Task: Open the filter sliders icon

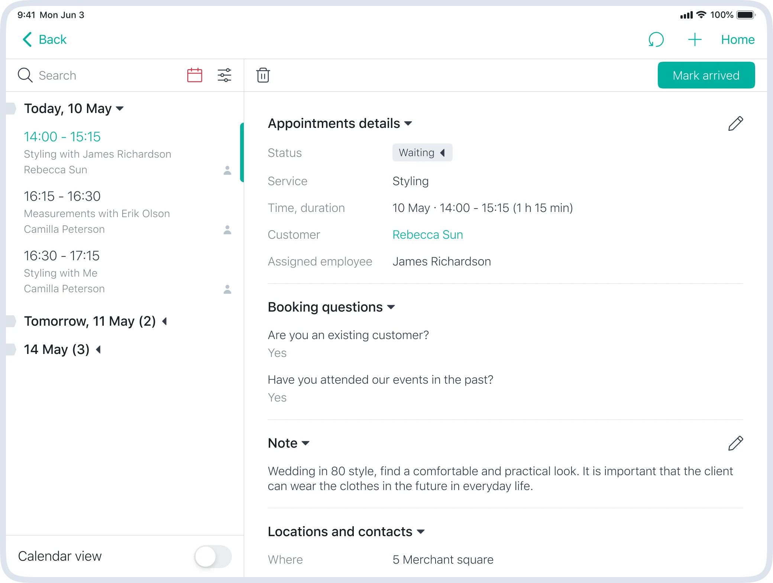Action: click(224, 75)
